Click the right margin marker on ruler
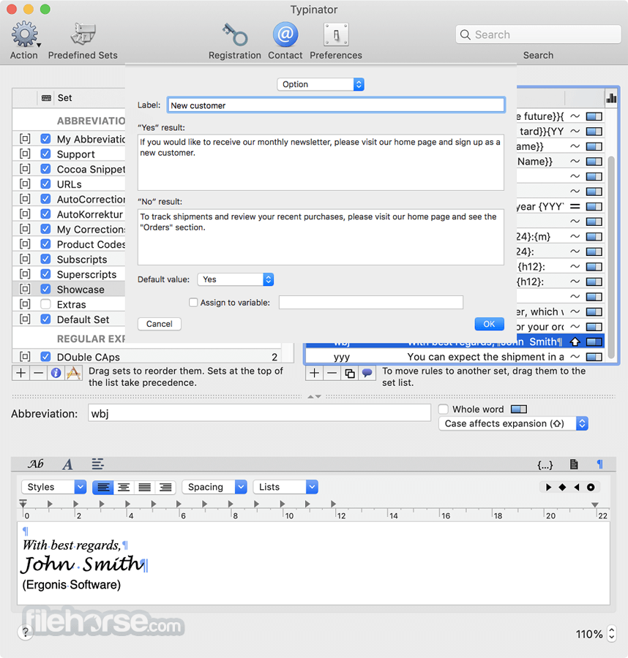This screenshot has width=628, height=658. pyautogui.click(x=595, y=504)
